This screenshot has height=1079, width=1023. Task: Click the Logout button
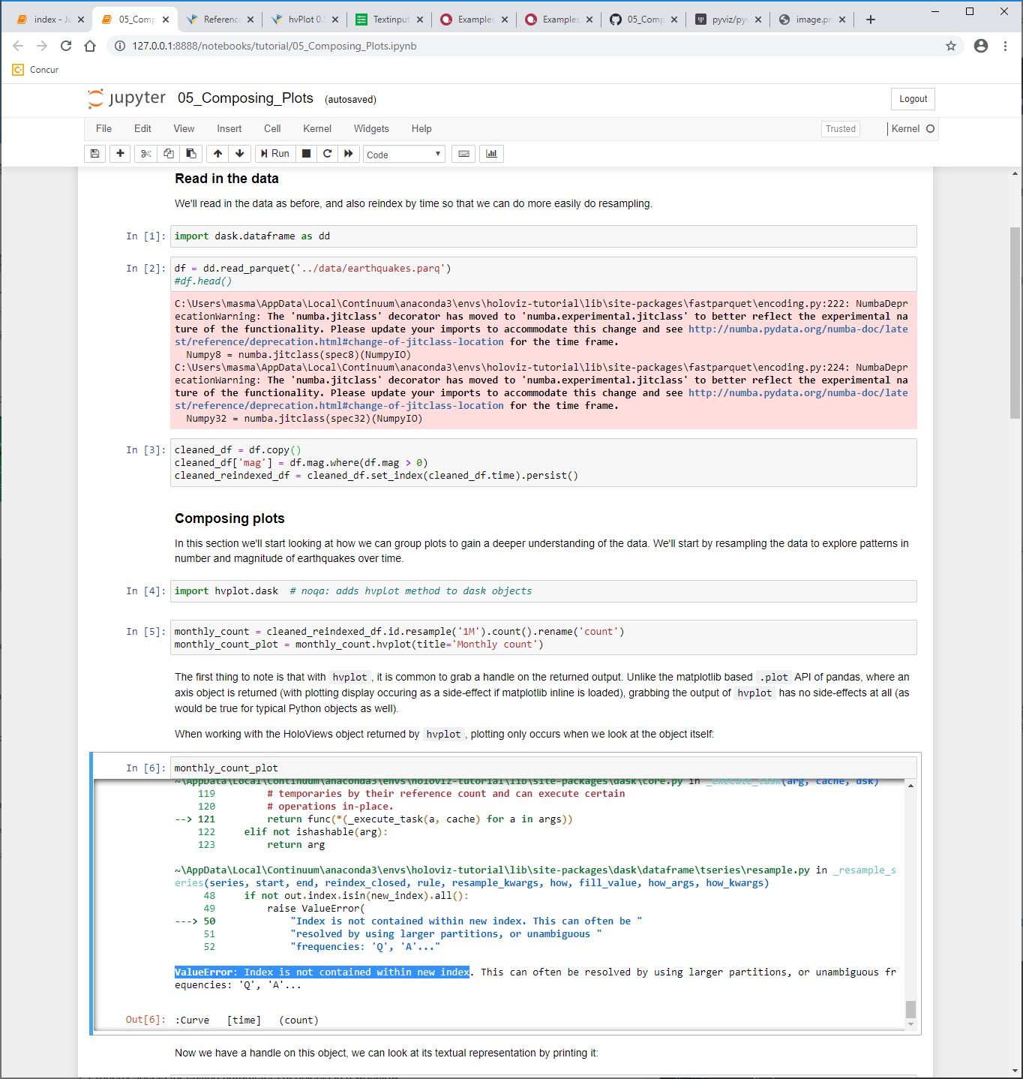pyautogui.click(x=912, y=98)
